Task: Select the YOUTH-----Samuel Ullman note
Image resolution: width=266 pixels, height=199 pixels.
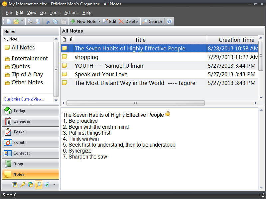Action: coord(160,66)
